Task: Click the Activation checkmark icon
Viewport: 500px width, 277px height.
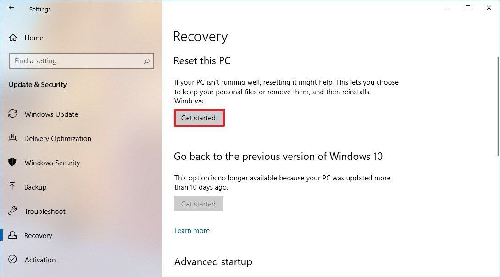Action: click(12, 260)
